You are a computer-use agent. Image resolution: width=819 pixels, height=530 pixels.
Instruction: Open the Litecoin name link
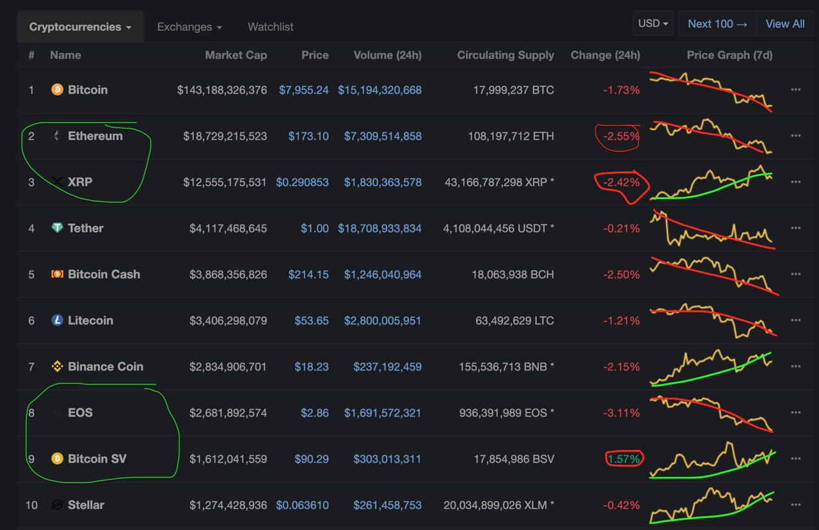click(x=90, y=320)
